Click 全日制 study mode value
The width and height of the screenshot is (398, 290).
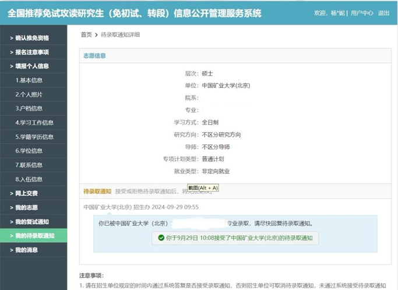(x=210, y=122)
